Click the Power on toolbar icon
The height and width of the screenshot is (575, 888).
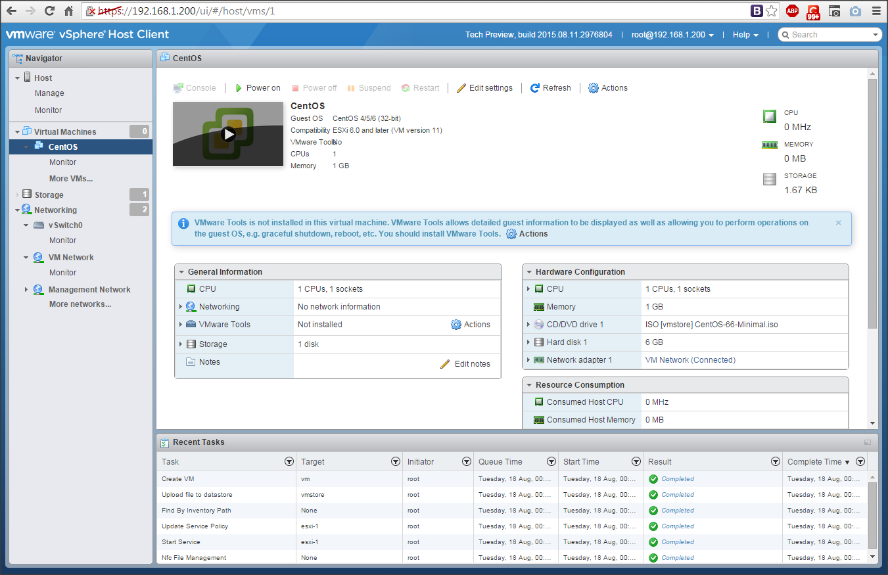(x=239, y=88)
